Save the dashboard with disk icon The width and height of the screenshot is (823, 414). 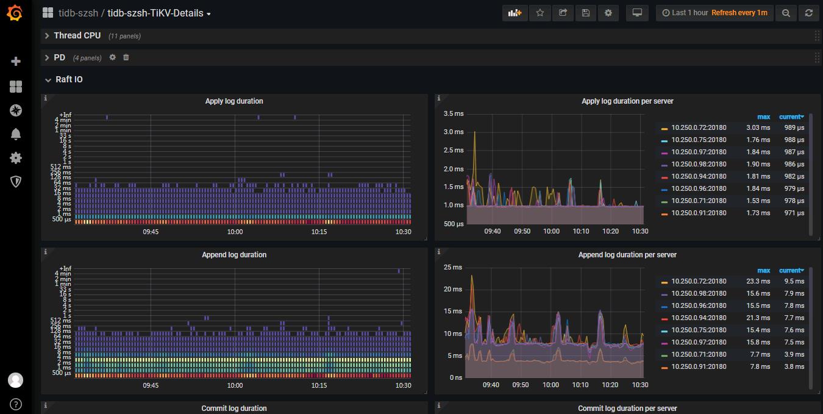tap(585, 13)
